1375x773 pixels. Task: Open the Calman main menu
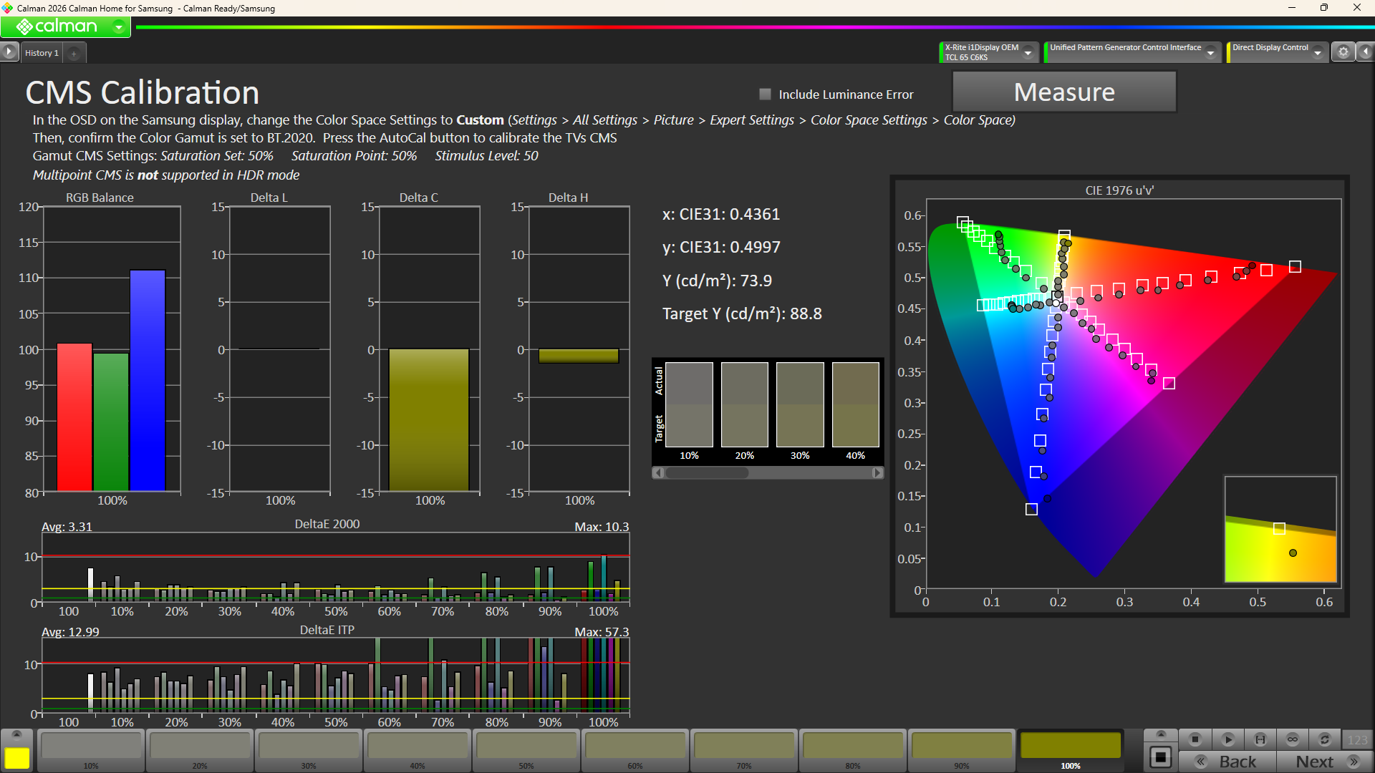coord(119,27)
